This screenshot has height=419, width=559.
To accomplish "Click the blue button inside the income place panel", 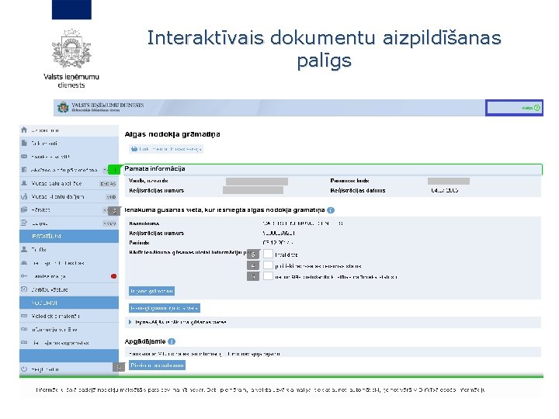I will tap(151, 291).
